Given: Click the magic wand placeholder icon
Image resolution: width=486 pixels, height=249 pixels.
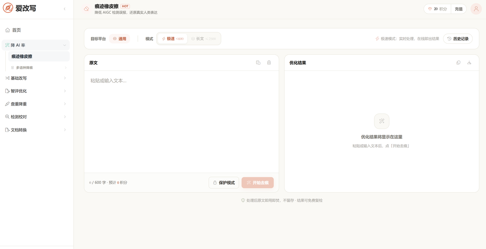Looking at the screenshot, I should click(382, 121).
